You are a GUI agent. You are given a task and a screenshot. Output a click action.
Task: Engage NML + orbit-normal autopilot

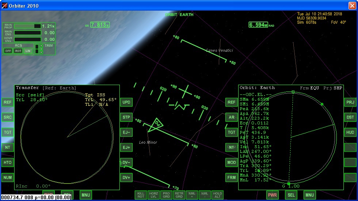click(x=192, y=195)
